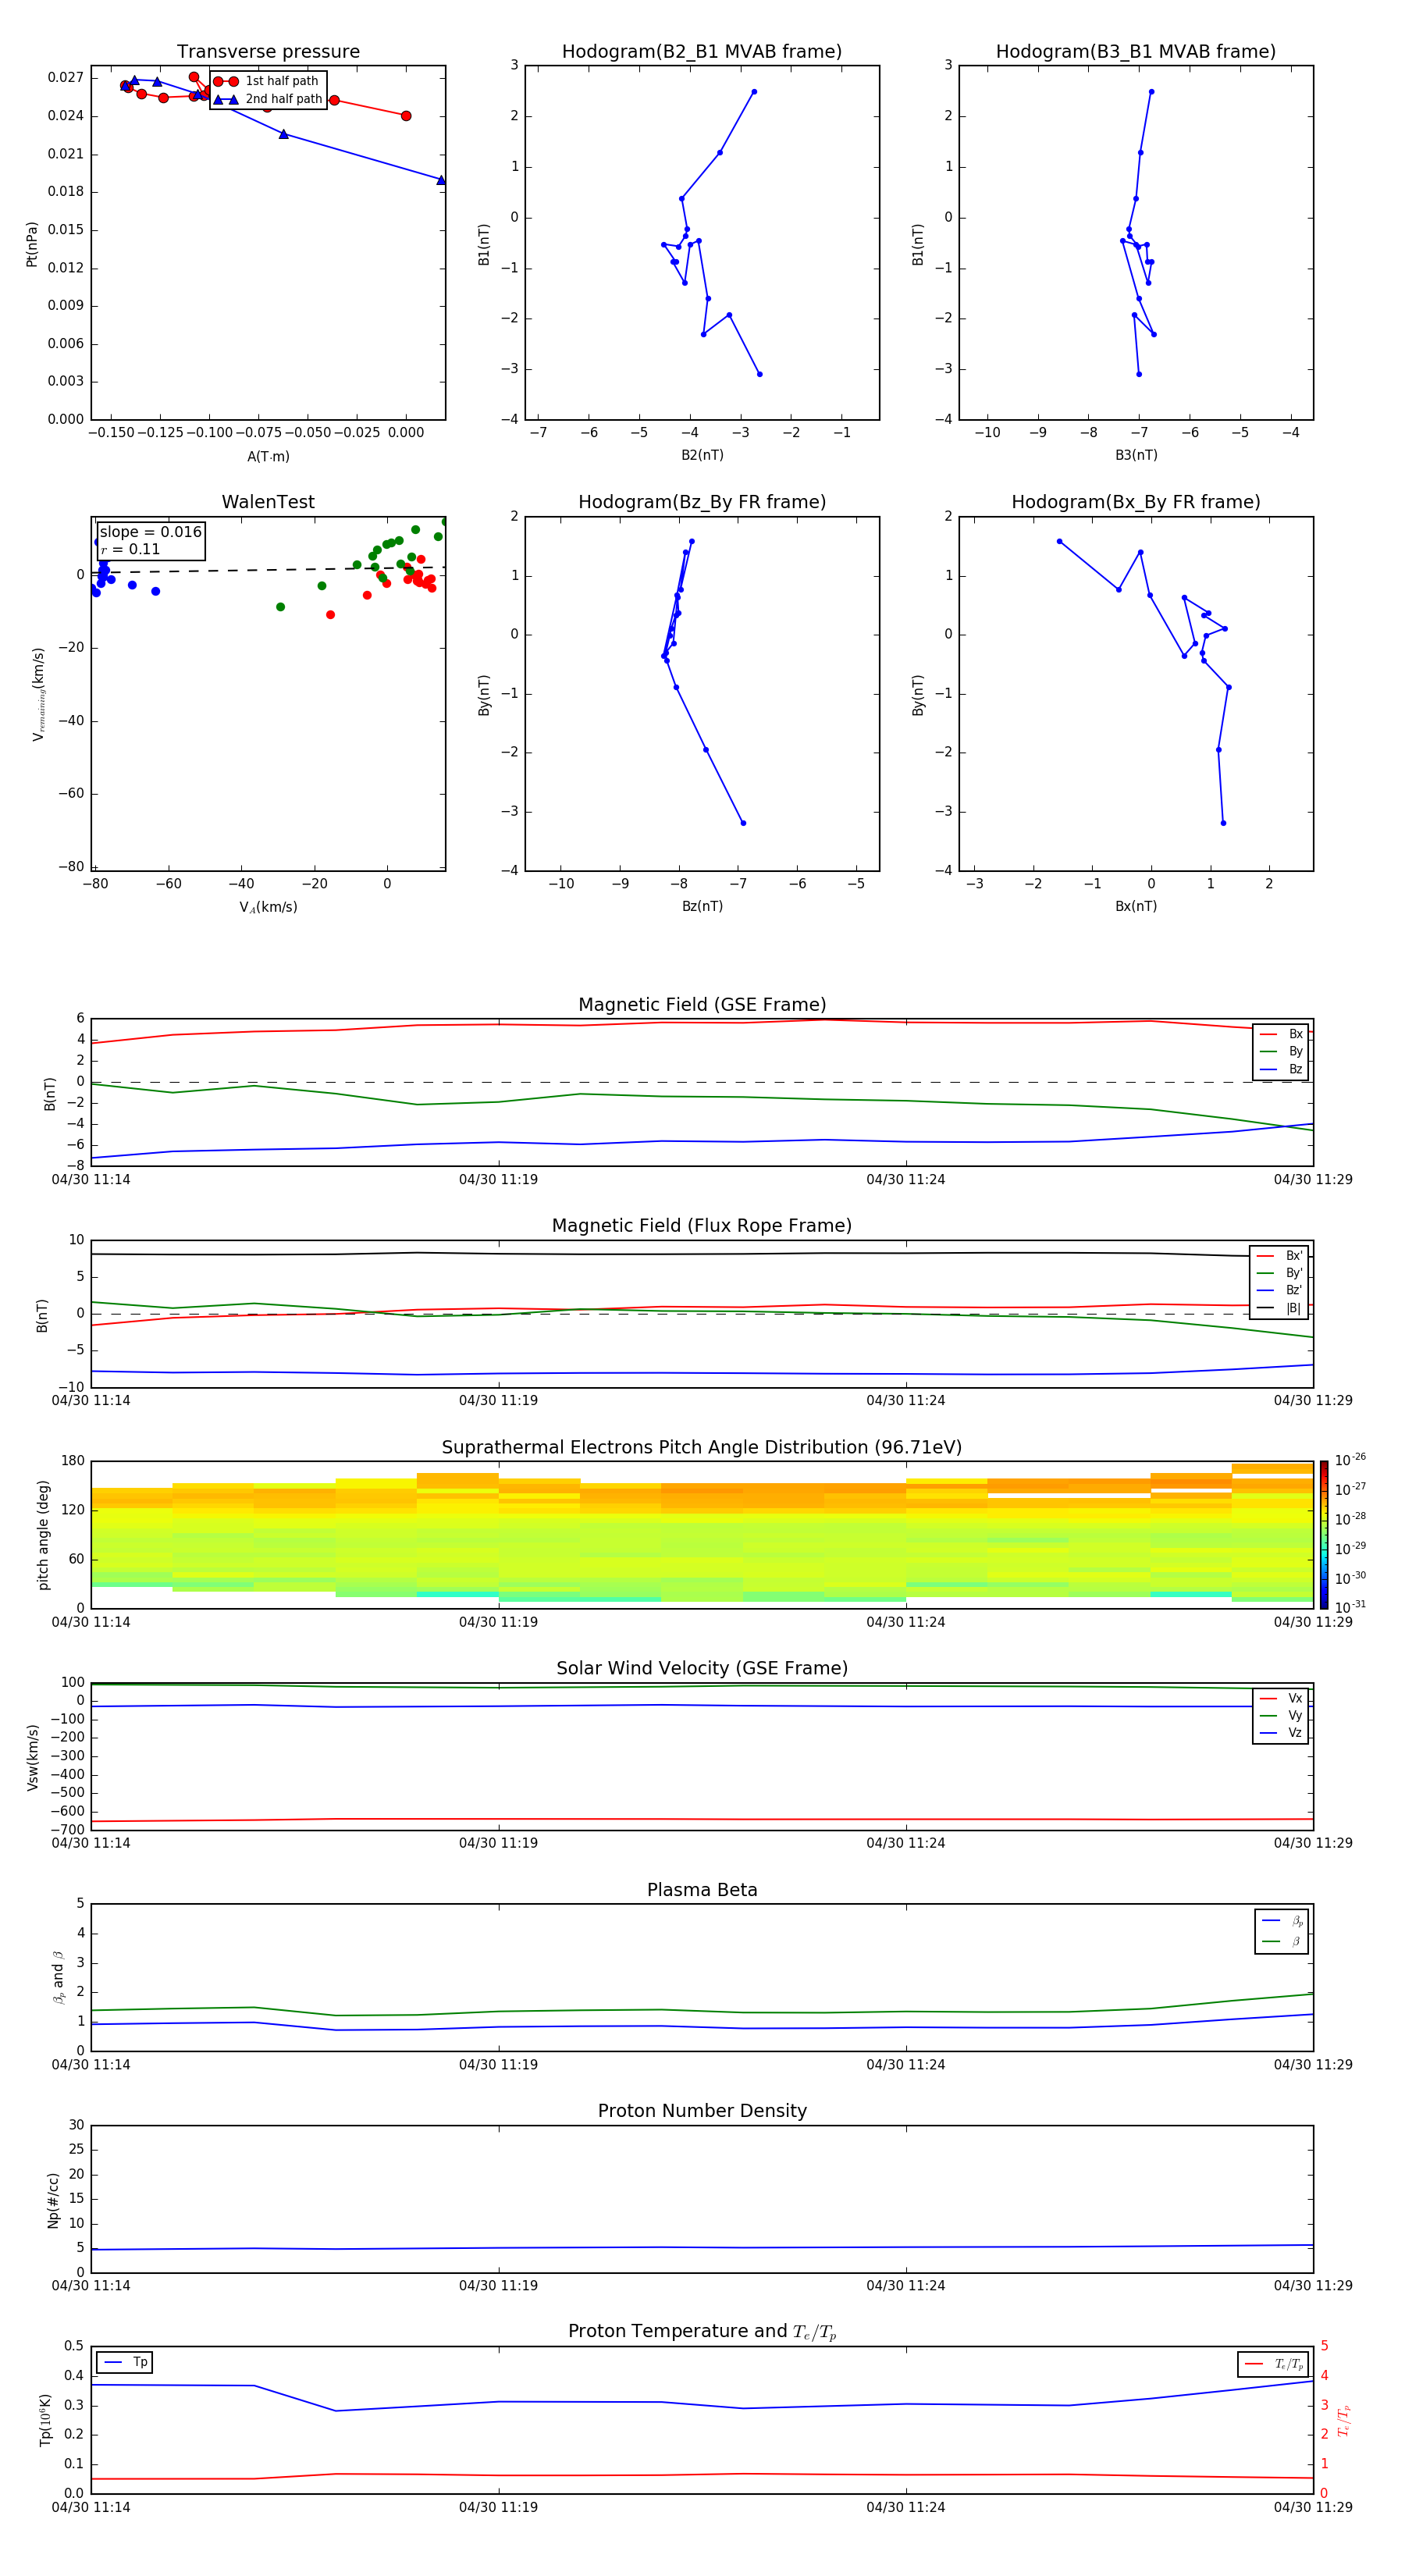
Task: Click the "slope = 0.016" annotation
Action: pos(150,532)
